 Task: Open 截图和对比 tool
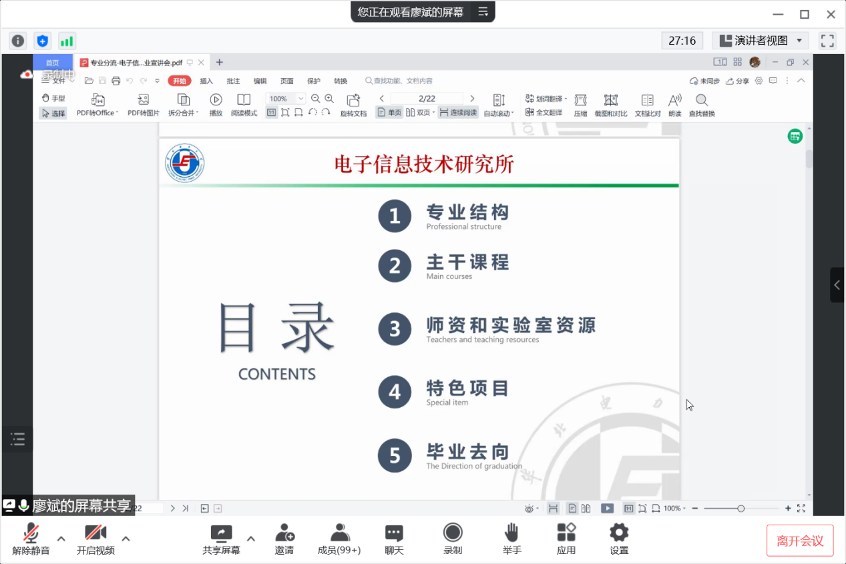tap(610, 100)
